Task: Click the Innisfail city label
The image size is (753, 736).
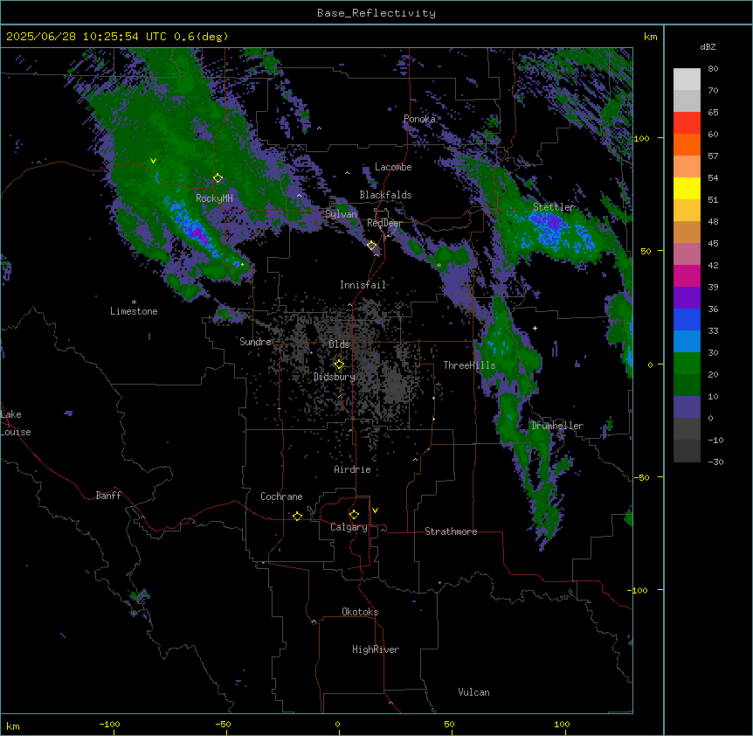Action: (363, 285)
